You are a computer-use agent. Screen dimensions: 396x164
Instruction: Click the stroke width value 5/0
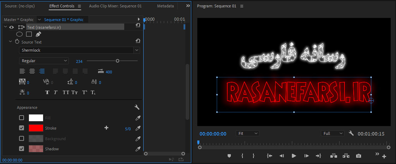[x=128, y=129]
